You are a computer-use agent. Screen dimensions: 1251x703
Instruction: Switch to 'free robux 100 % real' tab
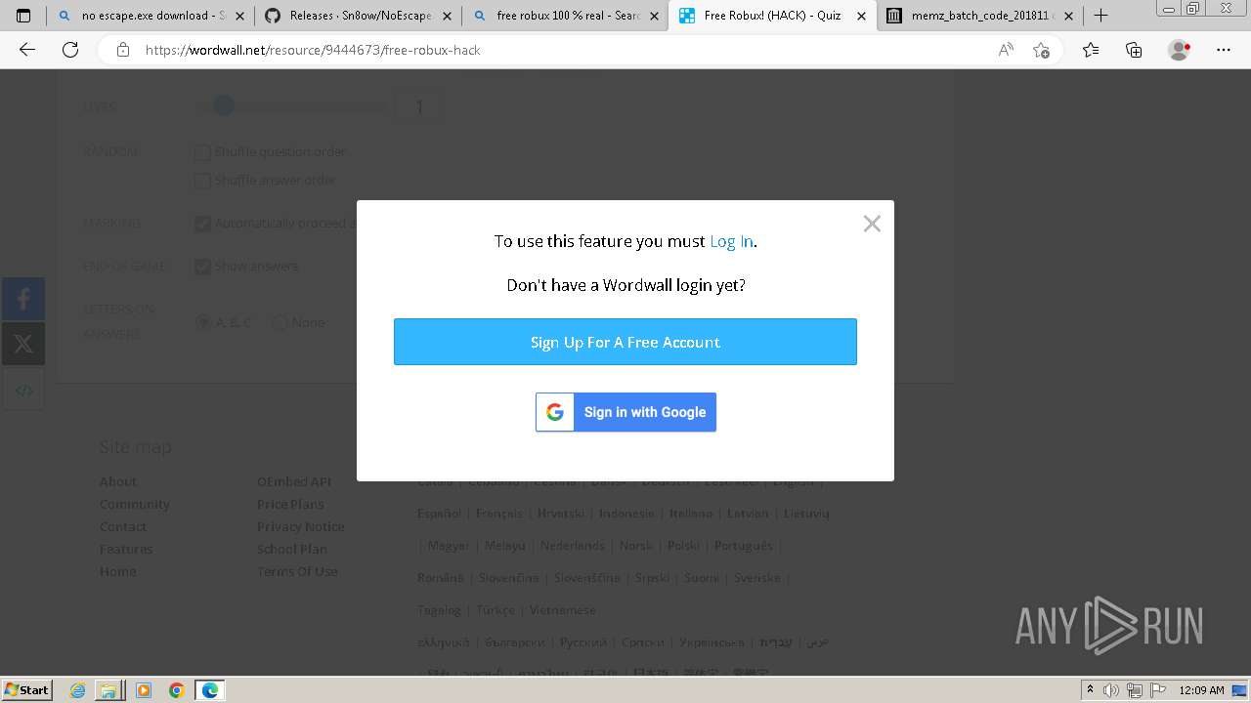tap(566, 16)
